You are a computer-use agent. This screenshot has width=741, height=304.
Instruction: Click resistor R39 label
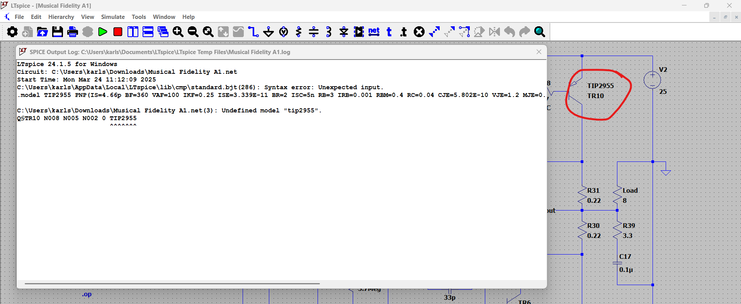tap(629, 226)
